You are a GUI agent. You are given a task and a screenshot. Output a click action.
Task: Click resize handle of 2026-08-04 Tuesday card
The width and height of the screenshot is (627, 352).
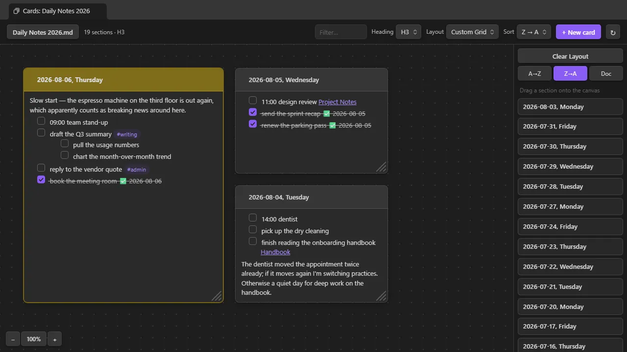[381, 296]
